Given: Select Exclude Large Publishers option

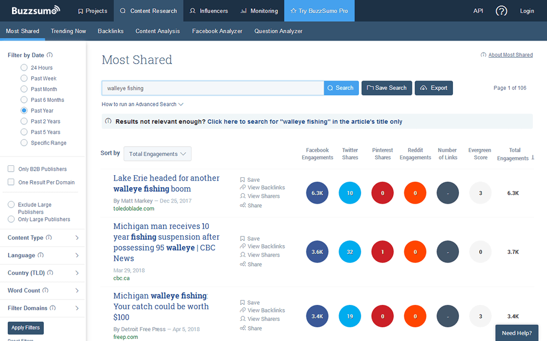Looking at the screenshot, I should tap(11, 205).
